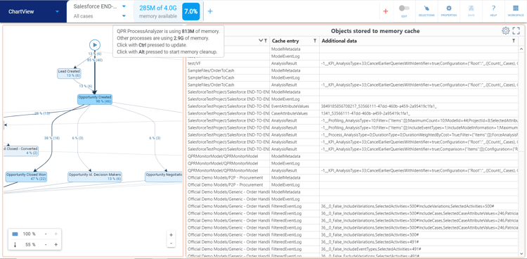Screen dimensions: 527x259
Task: Decrease the 100% activity slider with minus
Action: 46,234
